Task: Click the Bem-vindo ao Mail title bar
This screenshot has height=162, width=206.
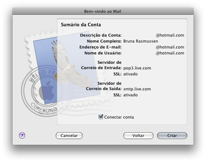Action: click(103, 12)
